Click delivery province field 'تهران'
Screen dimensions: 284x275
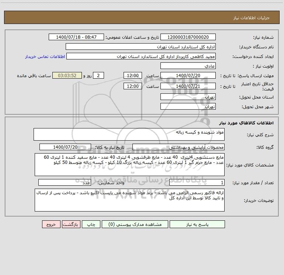click(x=188, y=97)
